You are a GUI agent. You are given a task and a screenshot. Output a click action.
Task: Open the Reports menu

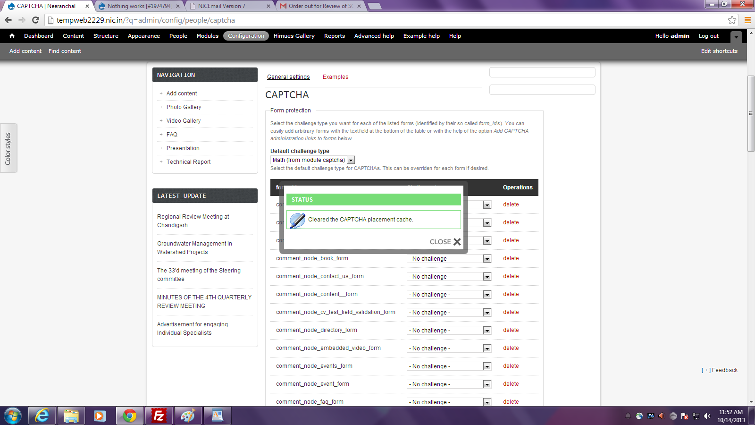click(x=335, y=36)
